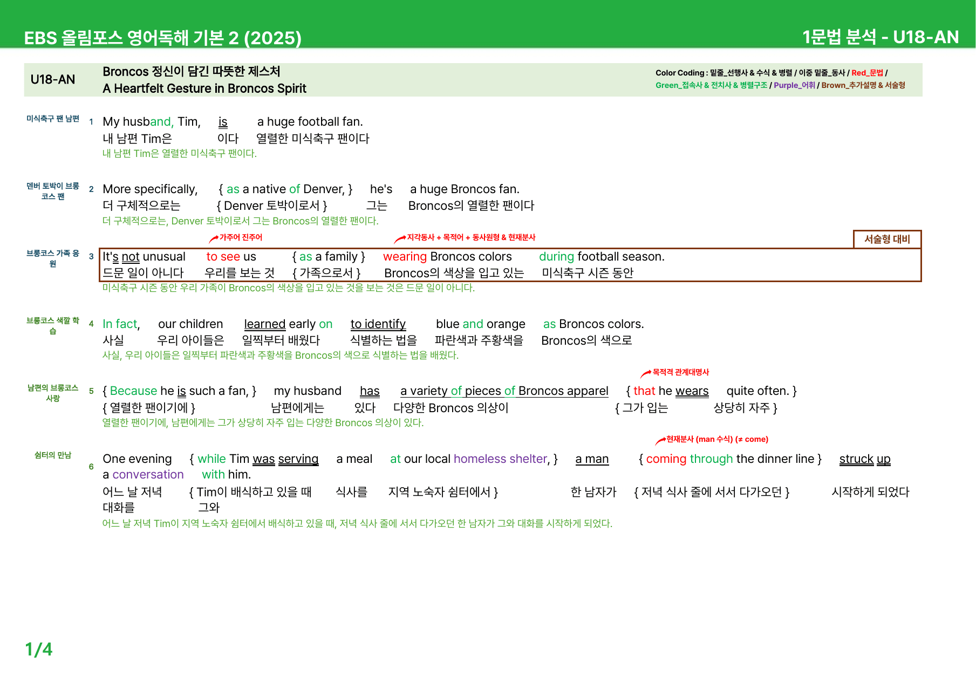Click 'In fact,' in sentence 4
Image resolution: width=976 pixels, height=690 pixels.
121,324
